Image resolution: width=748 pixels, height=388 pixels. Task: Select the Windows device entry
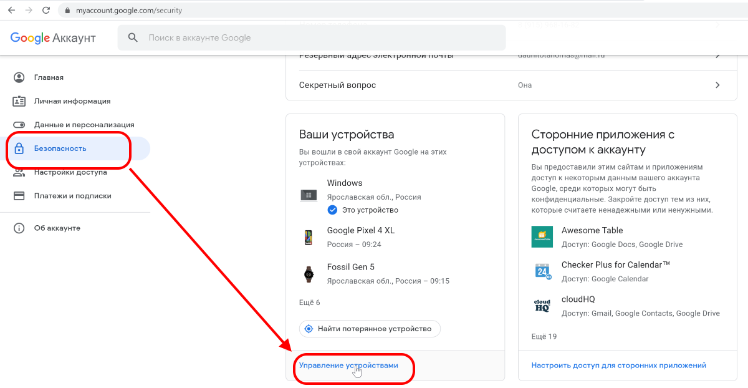[395, 196]
